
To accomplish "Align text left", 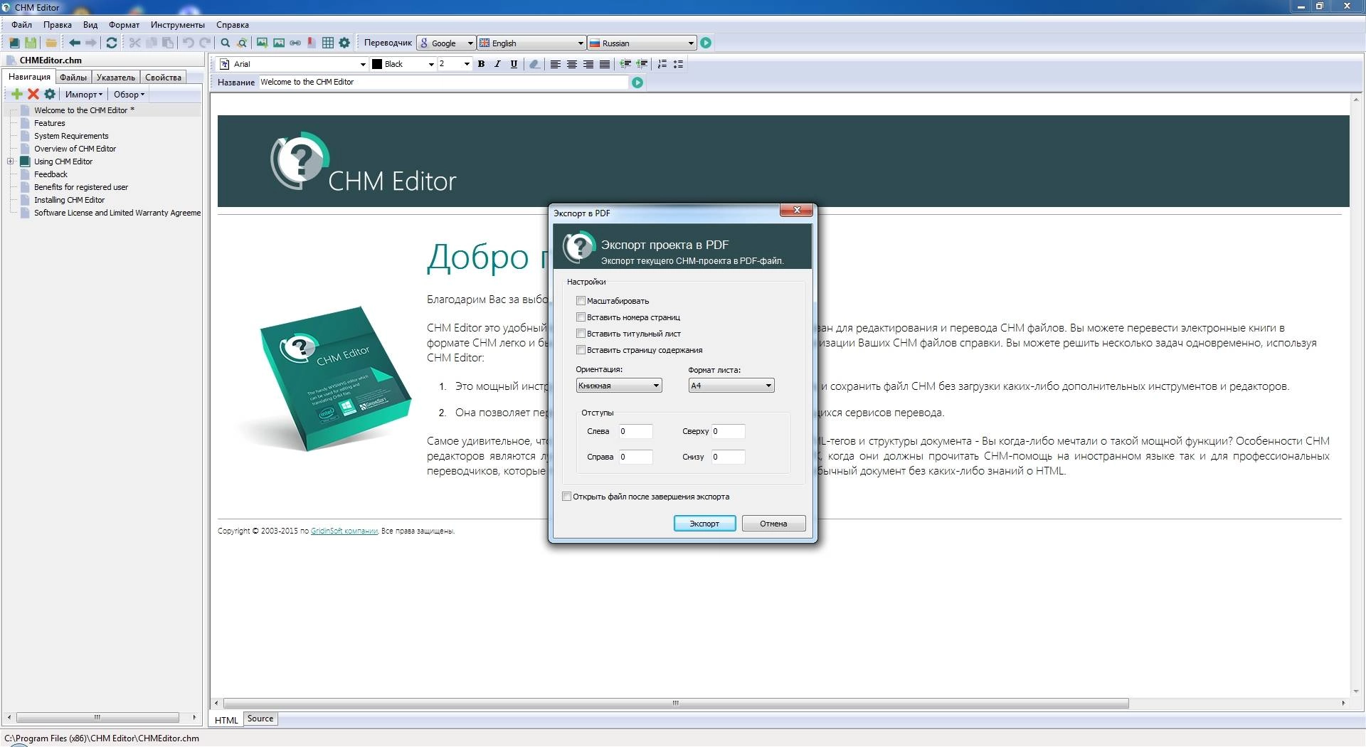I will 556,64.
